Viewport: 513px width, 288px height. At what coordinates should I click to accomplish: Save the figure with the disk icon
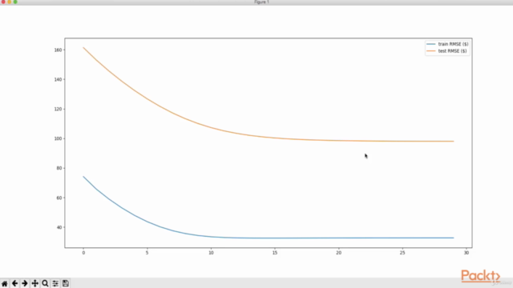click(x=66, y=283)
